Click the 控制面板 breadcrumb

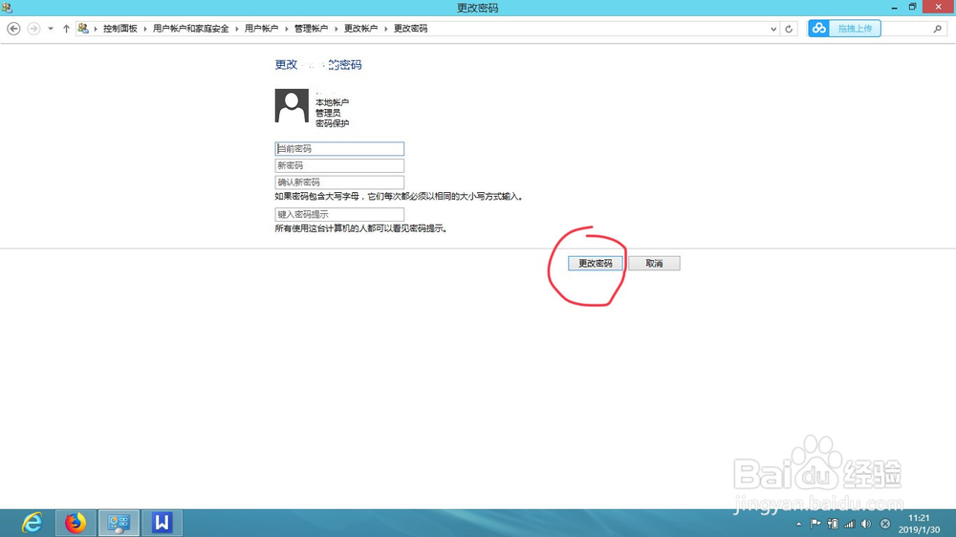coord(120,29)
